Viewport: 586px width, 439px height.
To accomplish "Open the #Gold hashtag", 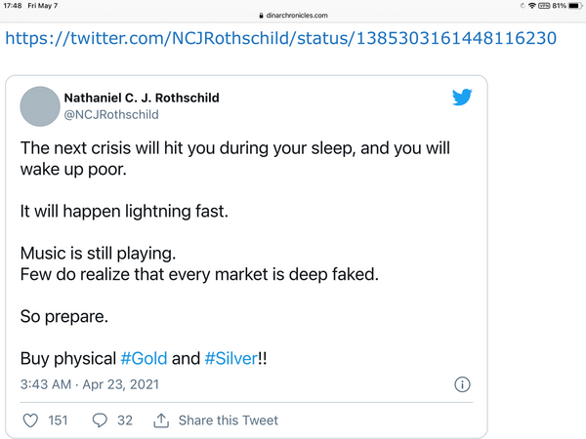I will [x=145, y=359].
